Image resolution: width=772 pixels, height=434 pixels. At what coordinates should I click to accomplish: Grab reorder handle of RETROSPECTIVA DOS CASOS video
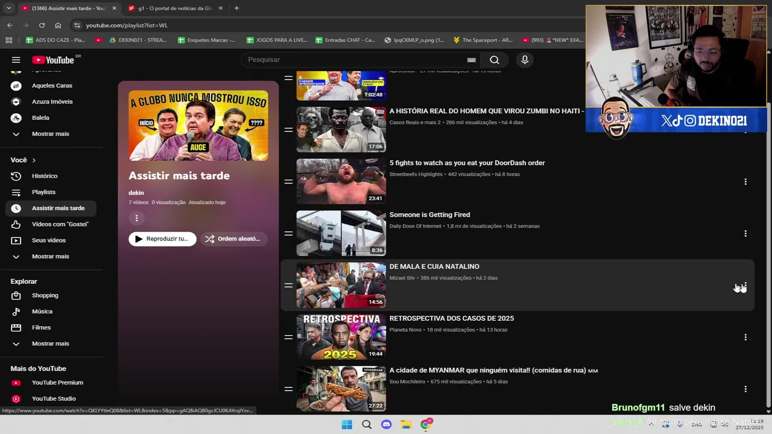[x=289, y=337]
